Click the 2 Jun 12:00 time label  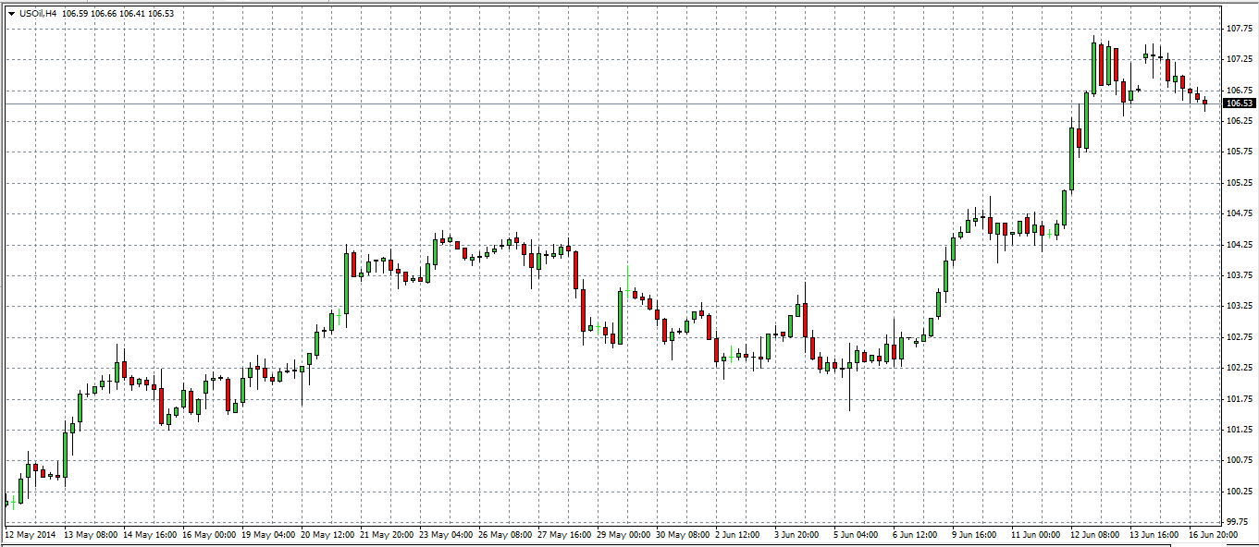[739, 534]
